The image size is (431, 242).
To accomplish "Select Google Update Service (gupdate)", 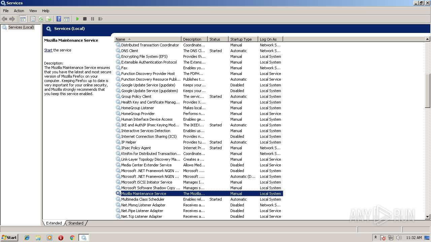I will (199, 85).
